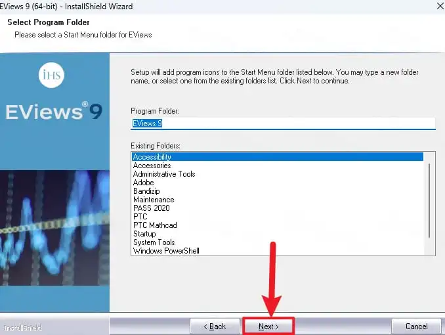Go back with the Back button
Viewport: 445px width, 335px height.
[x=215, y=326]
